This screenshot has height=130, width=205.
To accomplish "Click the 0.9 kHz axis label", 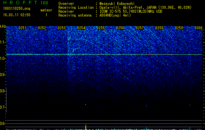I will pos(3,75).
